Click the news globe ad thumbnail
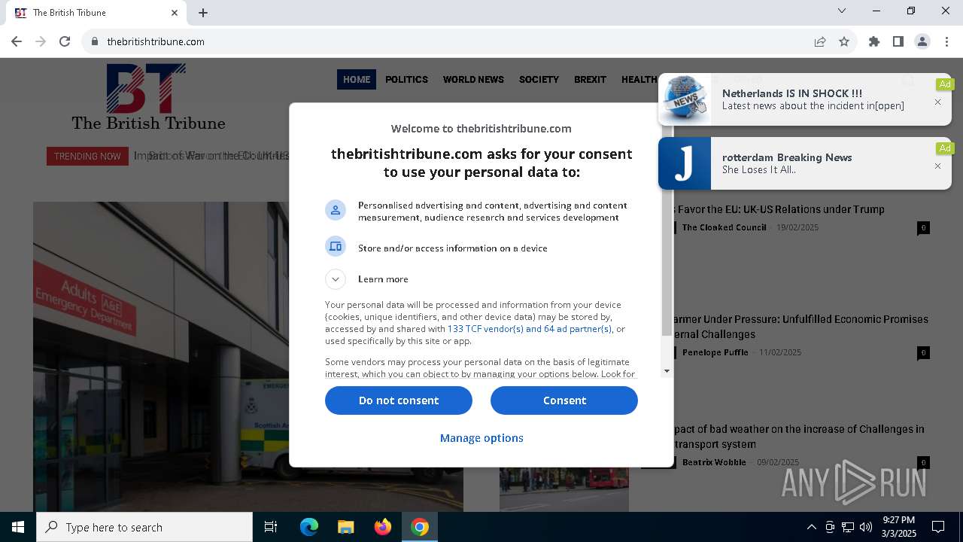The height and width of the screenshot is (542, 963). coord(685,99)
